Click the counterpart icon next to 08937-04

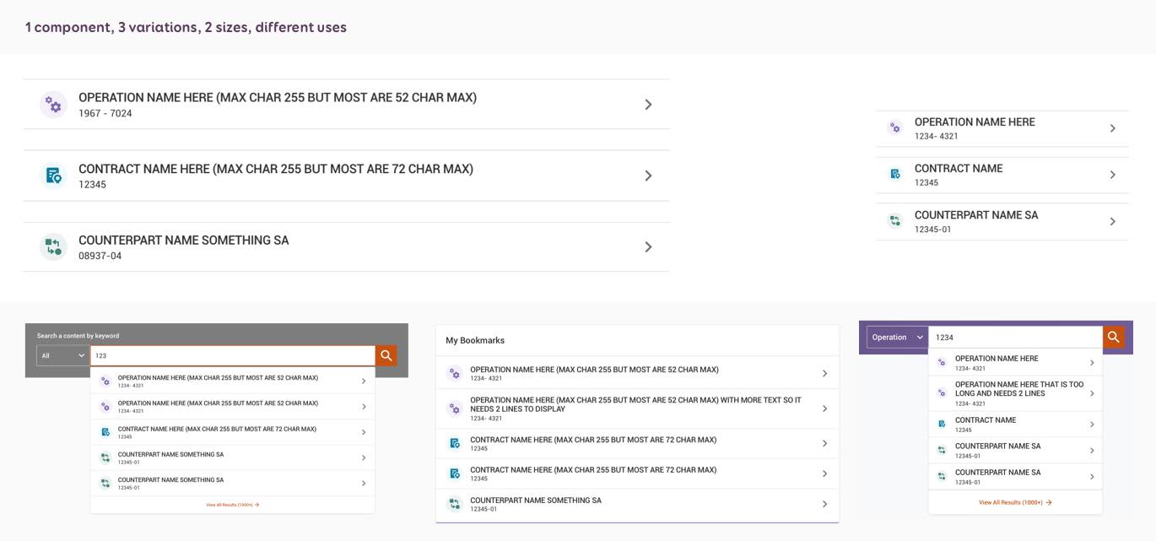click(53, 247)
